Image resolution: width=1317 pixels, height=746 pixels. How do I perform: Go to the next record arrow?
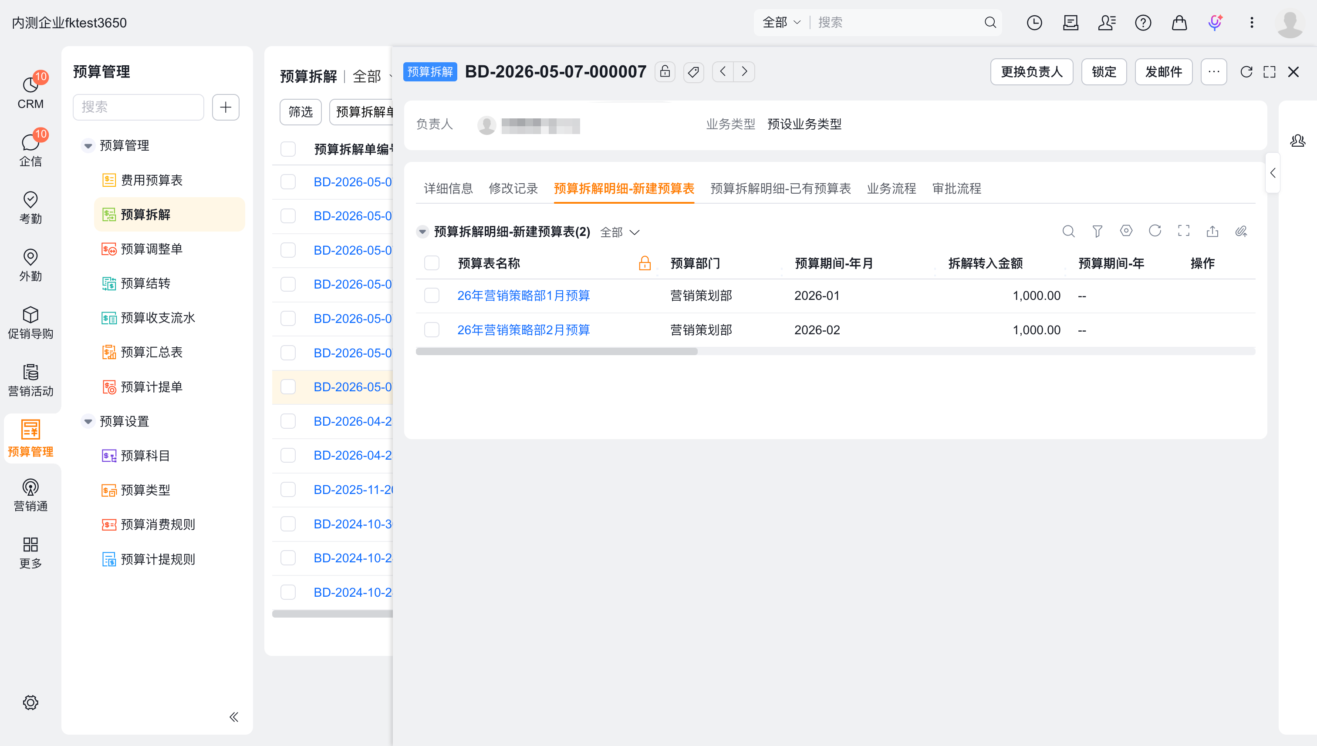pyautogui.click(x=744, y=71)
